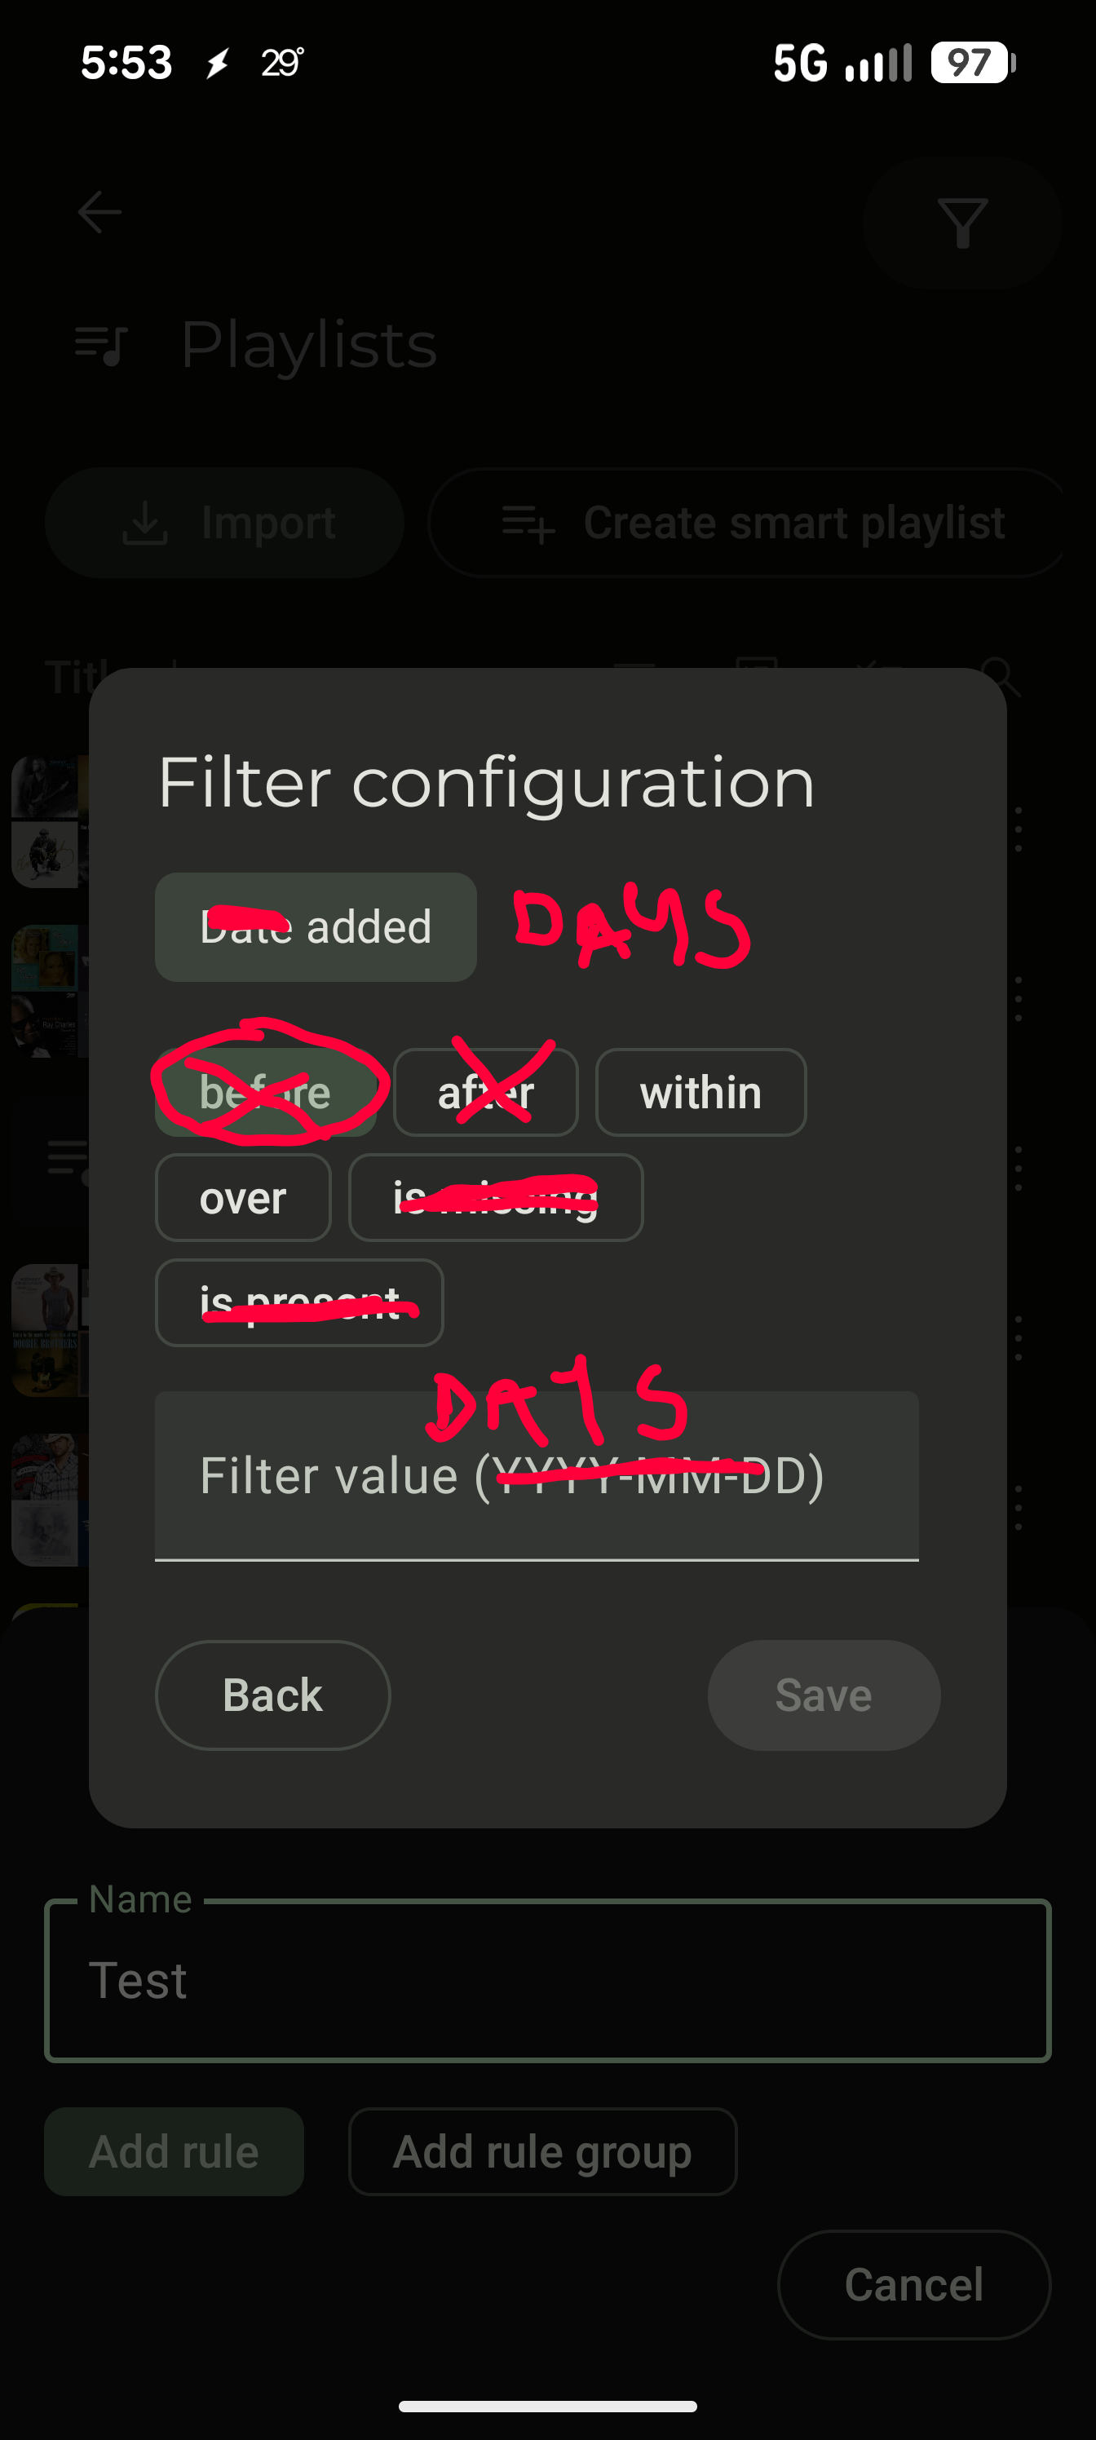
Task: Click the Save button
Action: pyautogui.click(x=824, y=1695)
